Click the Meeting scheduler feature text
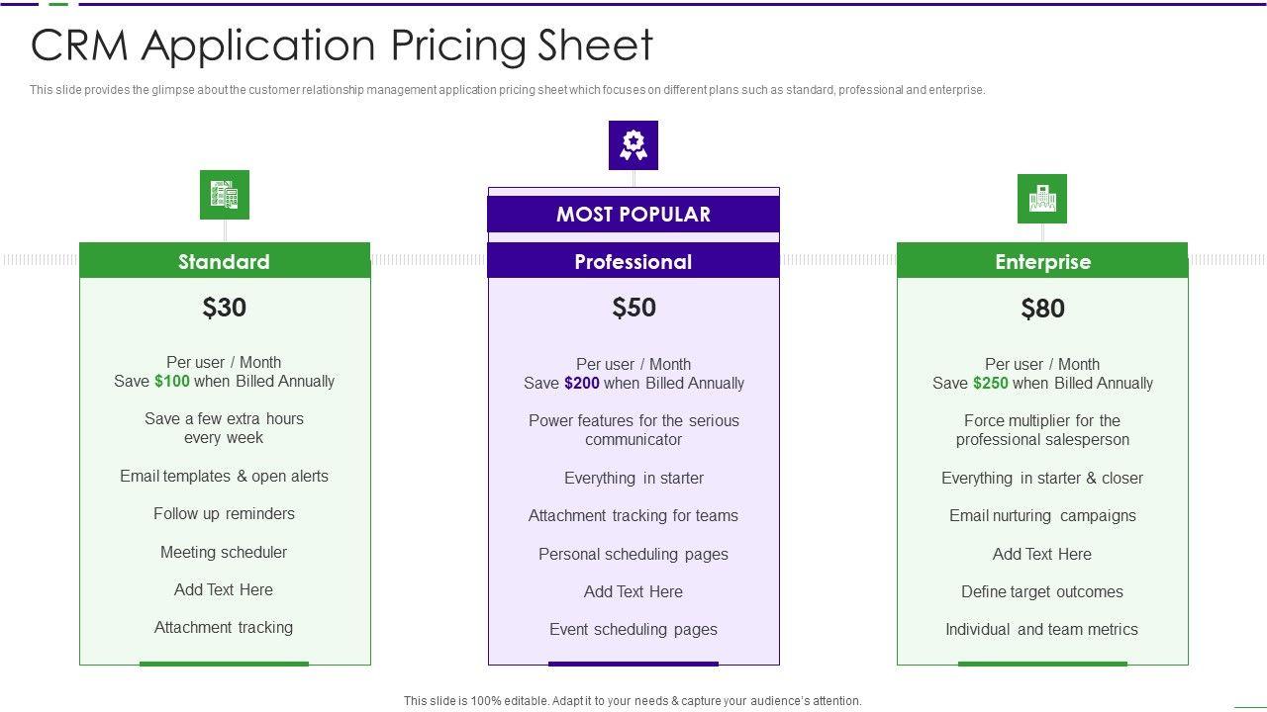 click(x=224, y=552)
